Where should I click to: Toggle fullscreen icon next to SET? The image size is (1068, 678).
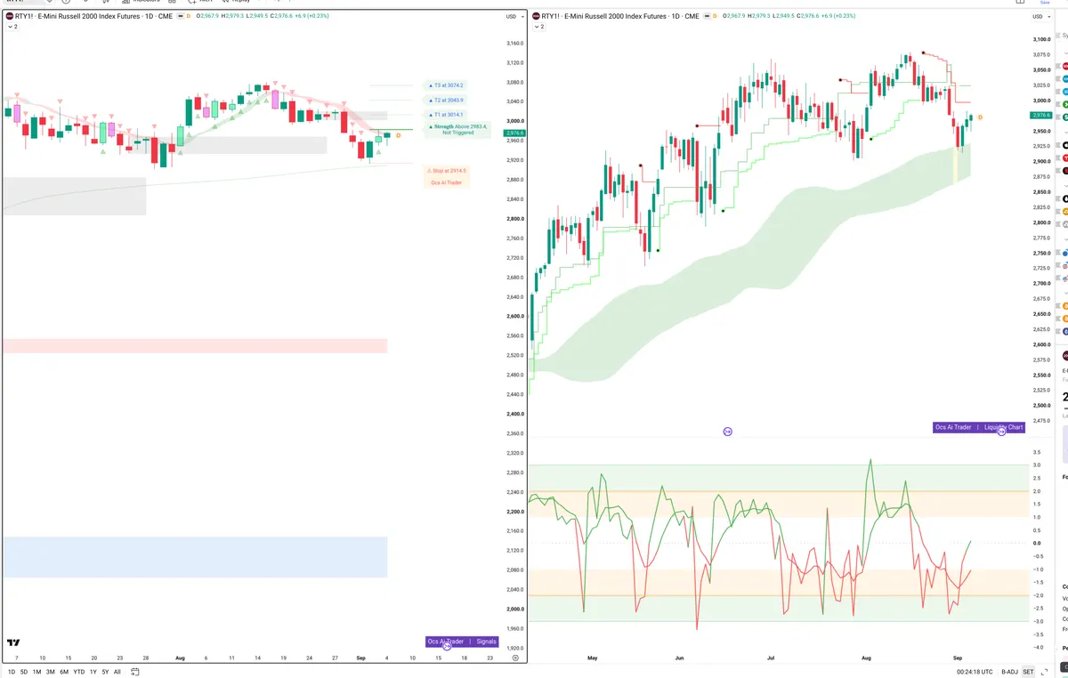[1046, 672]
